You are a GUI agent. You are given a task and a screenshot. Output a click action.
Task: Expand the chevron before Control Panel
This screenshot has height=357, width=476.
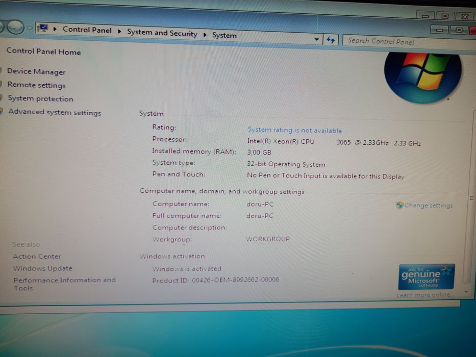click(x=55, y=29)
